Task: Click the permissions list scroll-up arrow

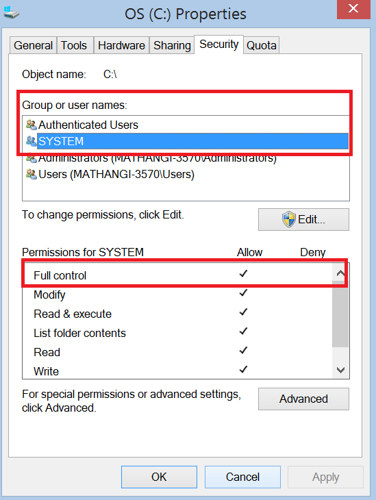Action: [x=340, y=273]
